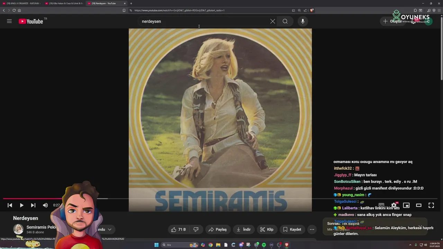Bookmark this page in the address bar
The width and height of the screenshot is (443, 249).
pyautogui.click(x=124, y=10)
